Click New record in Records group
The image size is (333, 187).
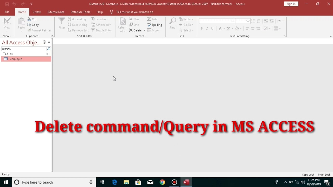[134, 19]
